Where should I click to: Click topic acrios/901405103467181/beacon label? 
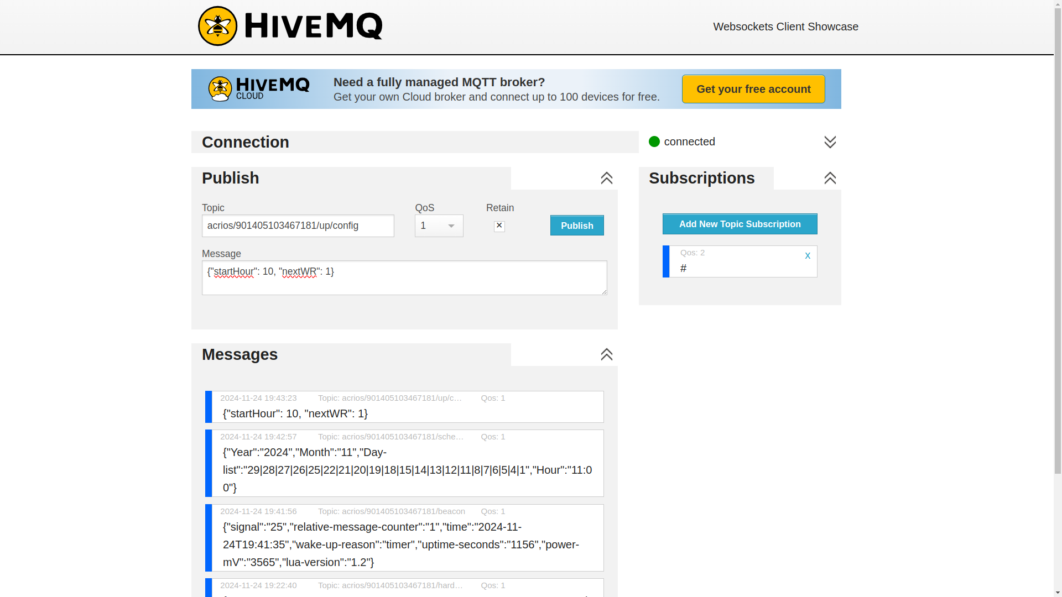tap(392, 511)
